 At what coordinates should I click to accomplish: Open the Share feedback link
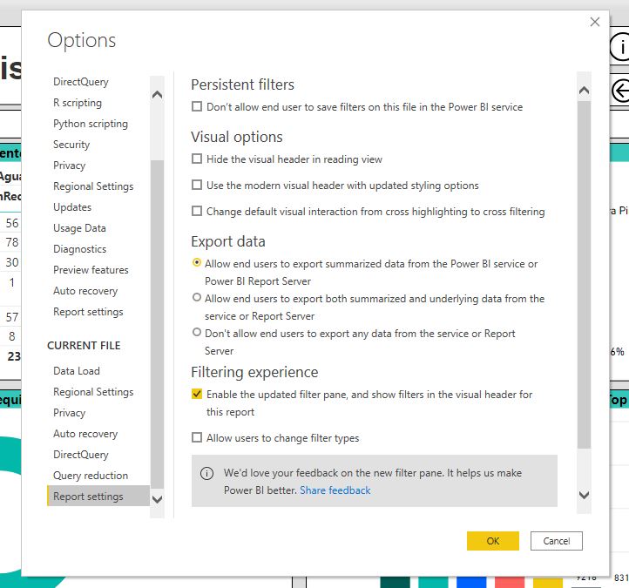tap(335, 490)
